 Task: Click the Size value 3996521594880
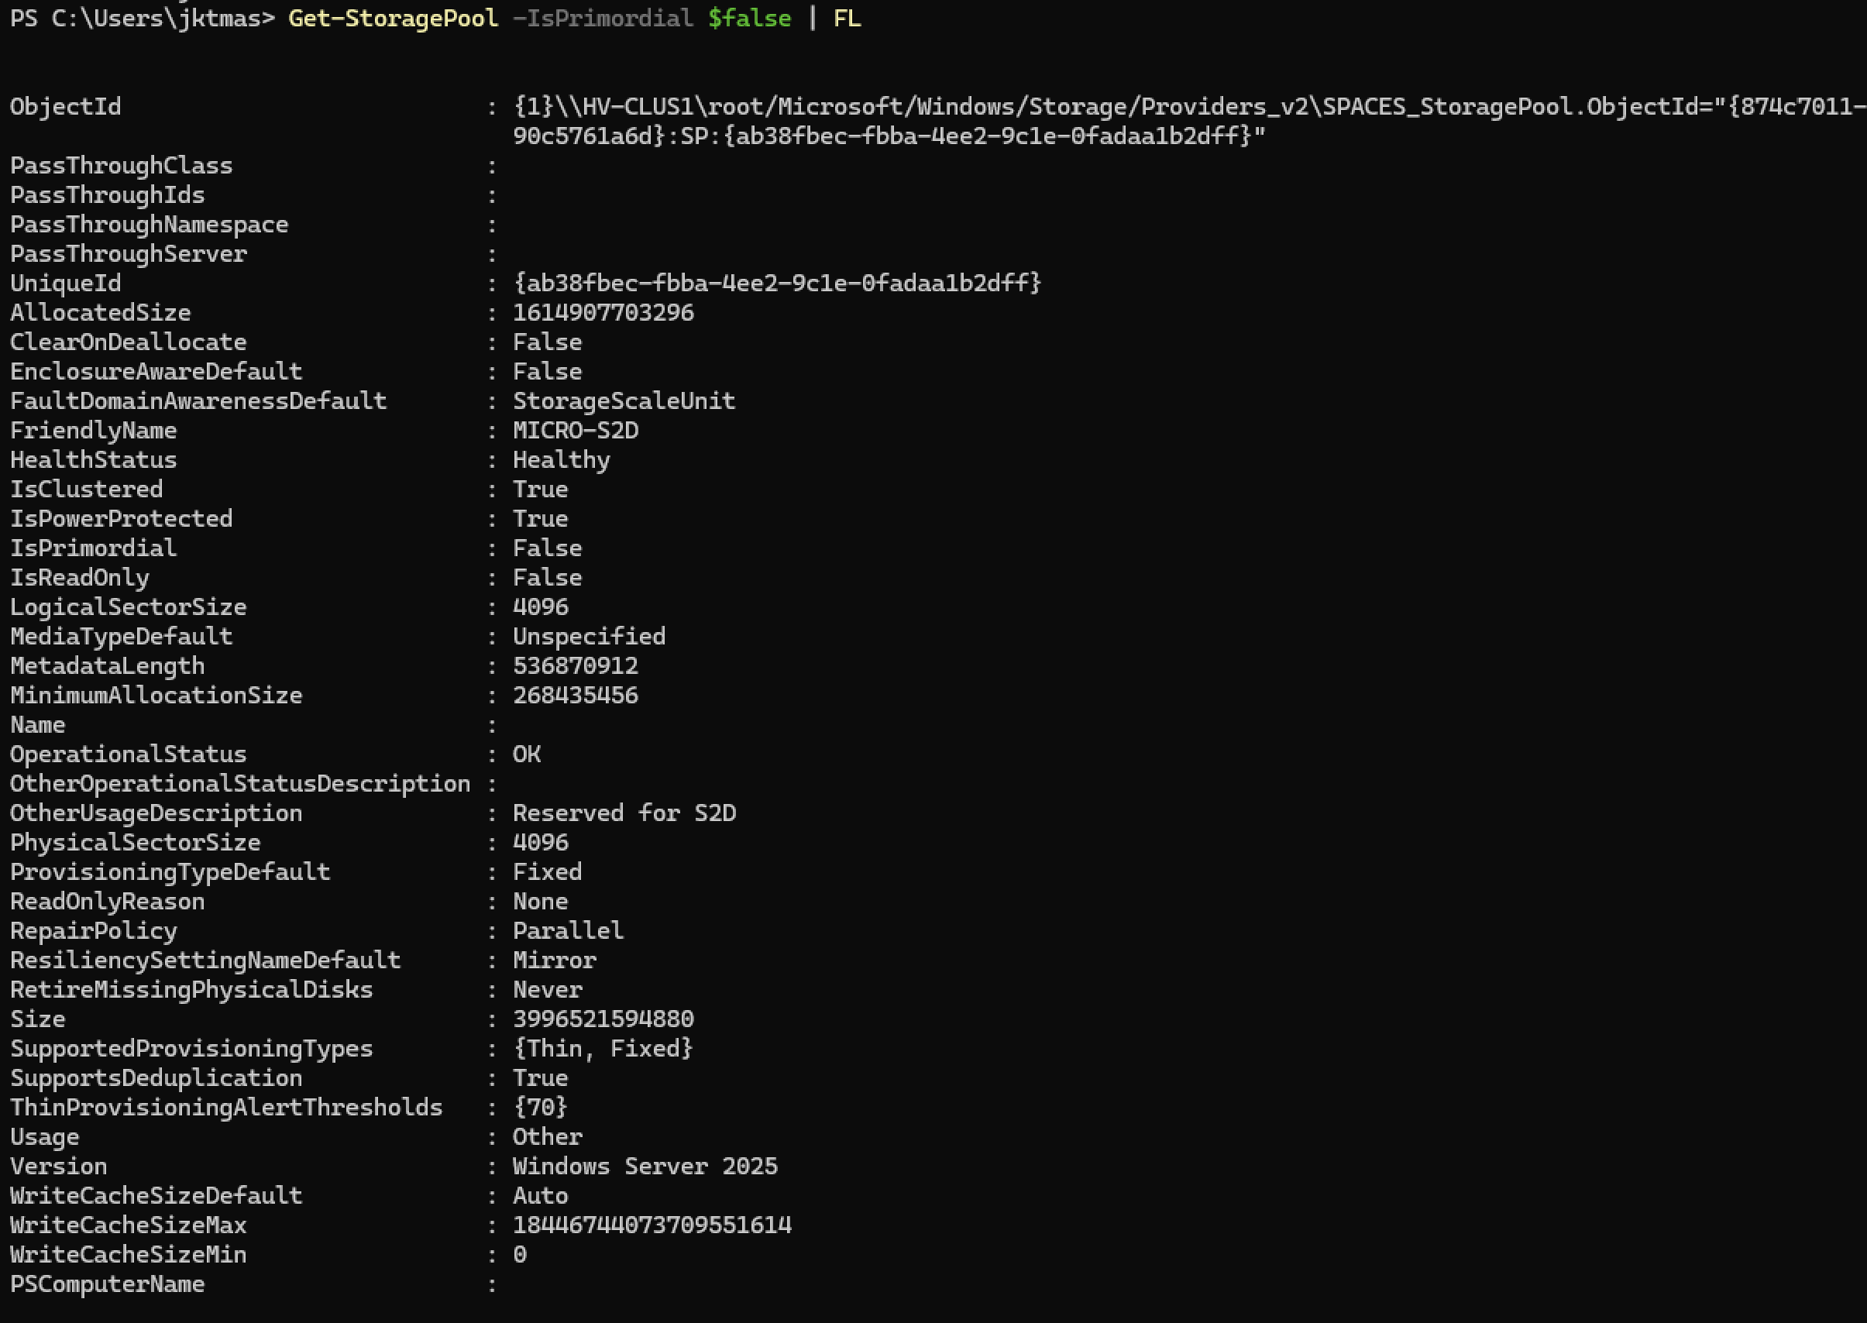(603, 1019)
